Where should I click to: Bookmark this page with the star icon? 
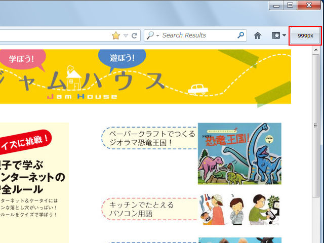click(x=116, y=35)
